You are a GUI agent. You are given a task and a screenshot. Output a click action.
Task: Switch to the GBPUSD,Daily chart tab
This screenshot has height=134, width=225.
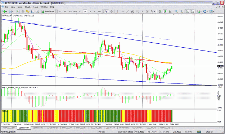point(9,128)
